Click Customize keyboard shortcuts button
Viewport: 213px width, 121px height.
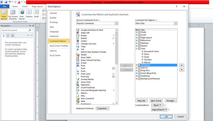103,108
